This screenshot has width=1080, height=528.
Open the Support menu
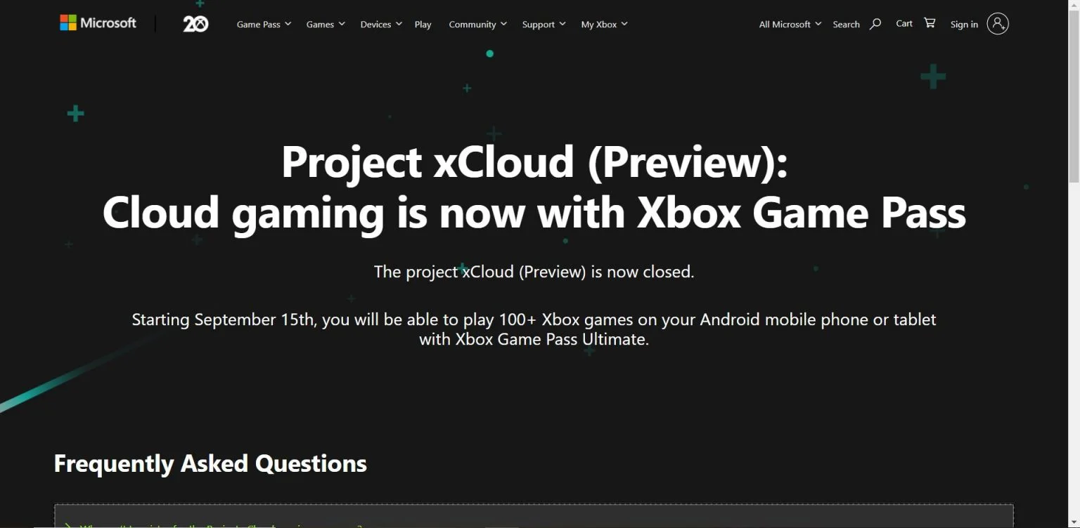pyautogui.click(x=543, y=24)
